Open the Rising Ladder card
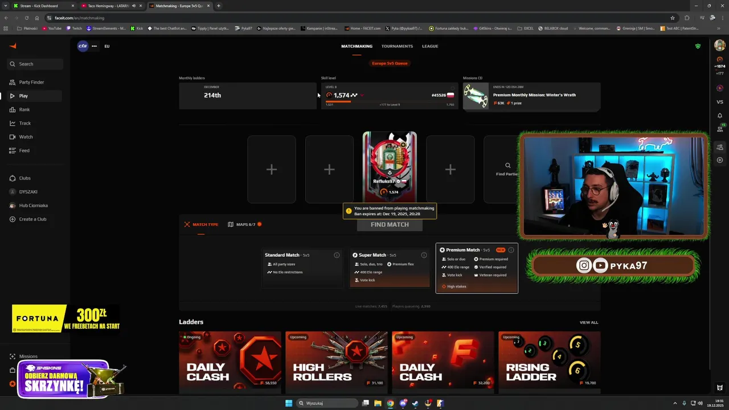The height and width of the screenshot is (410, 729). click(549, 362)
